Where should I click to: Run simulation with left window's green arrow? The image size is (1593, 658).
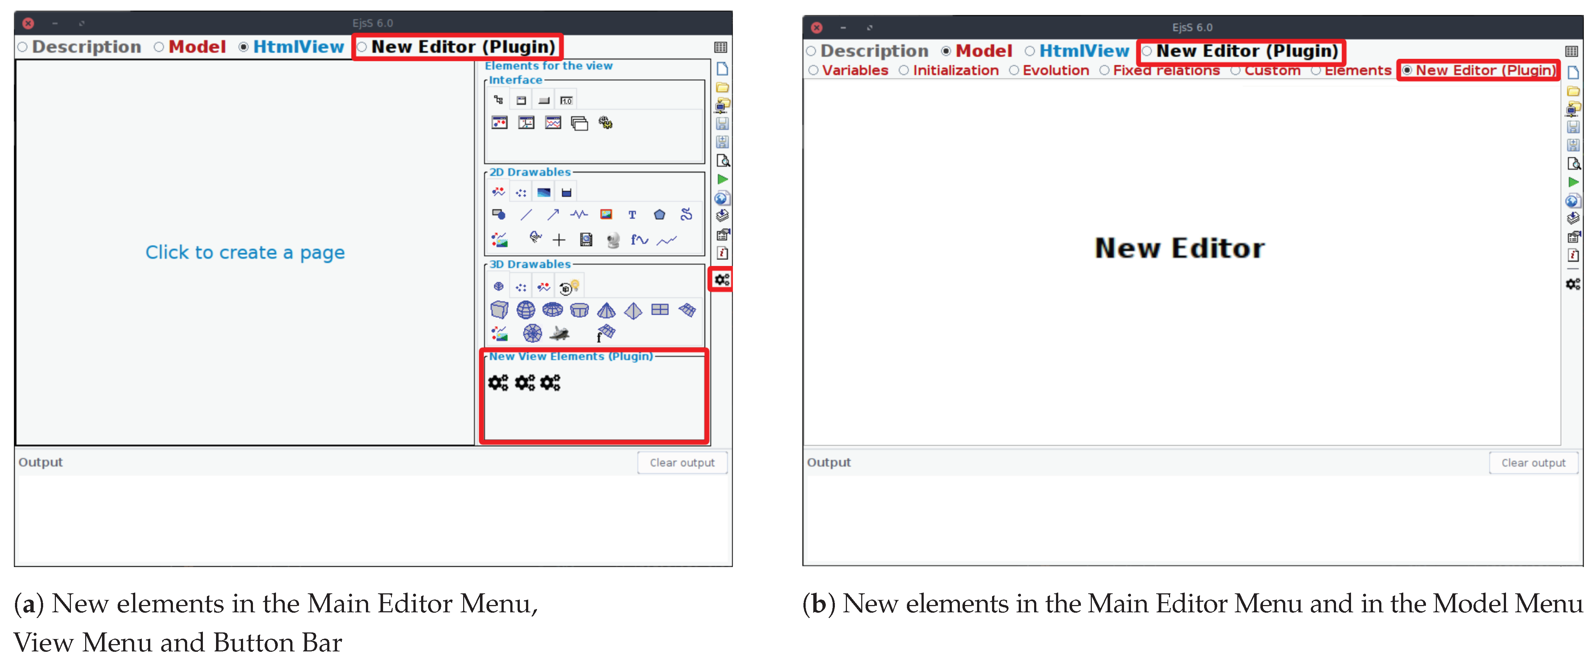click(x=722, y=180)
